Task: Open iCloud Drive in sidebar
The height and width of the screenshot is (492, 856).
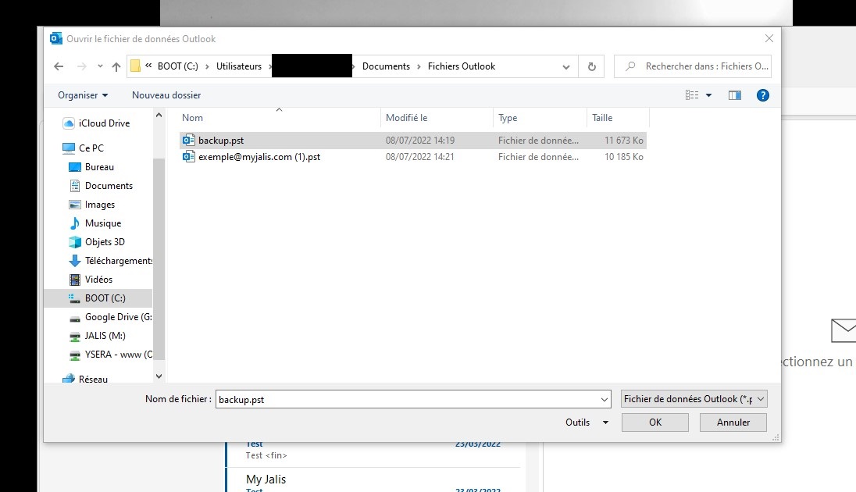Action: pyautogui.click(x=104, y=123)
